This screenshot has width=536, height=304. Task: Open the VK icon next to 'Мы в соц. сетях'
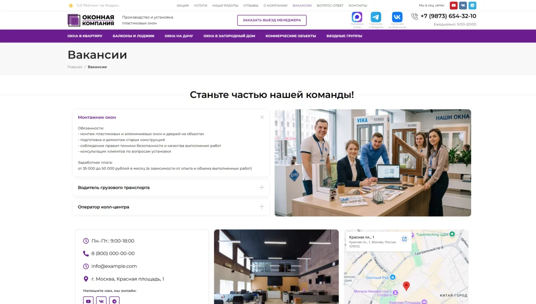coord(463,6)
